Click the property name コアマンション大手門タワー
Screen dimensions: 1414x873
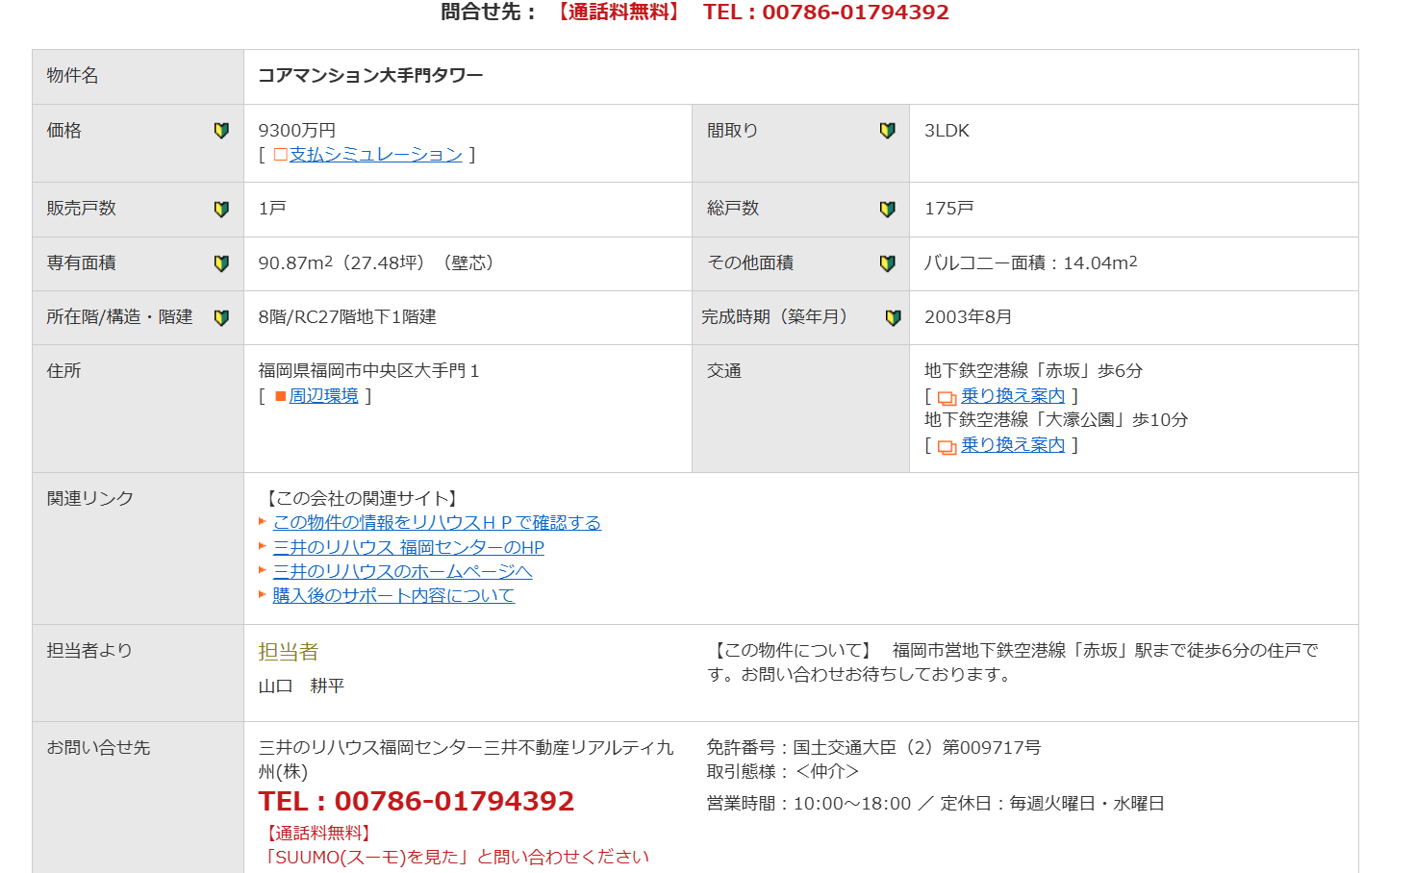click(370, 76)
